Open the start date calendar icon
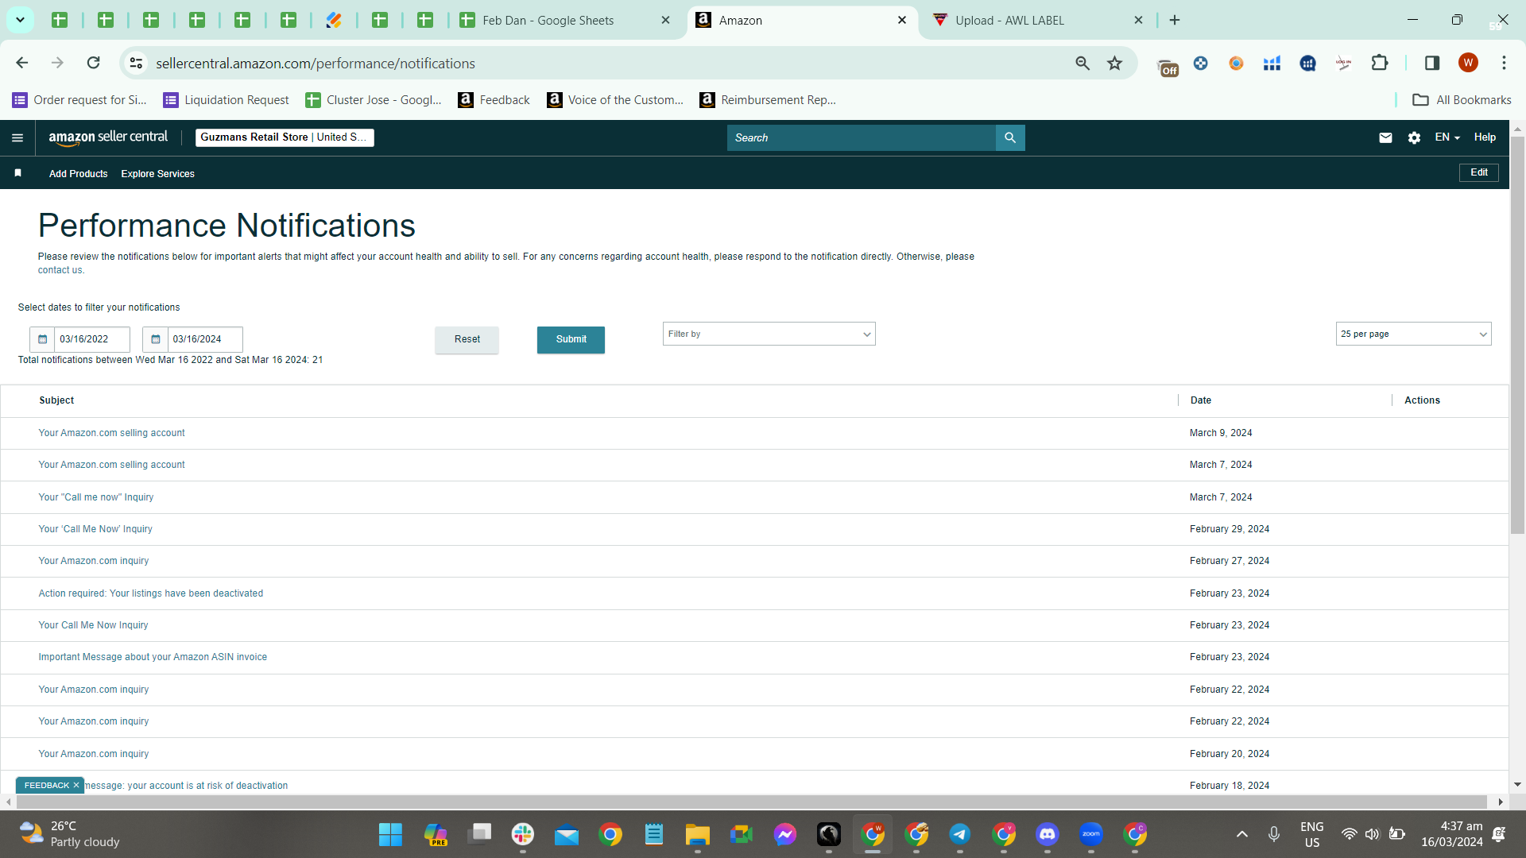Image resolution: width=1526 pixels, height=858 pixels. click(43, 339)
